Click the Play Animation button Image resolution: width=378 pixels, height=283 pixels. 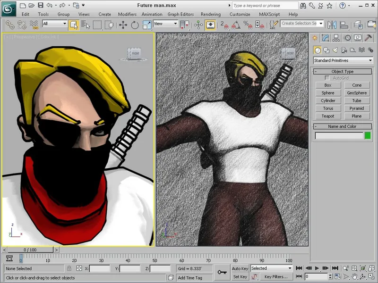tap(317, 268)
